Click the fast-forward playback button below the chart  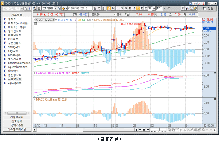click(x=148, y=130)
